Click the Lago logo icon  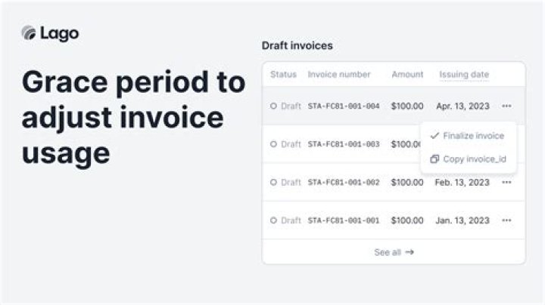tap(28, 33)
